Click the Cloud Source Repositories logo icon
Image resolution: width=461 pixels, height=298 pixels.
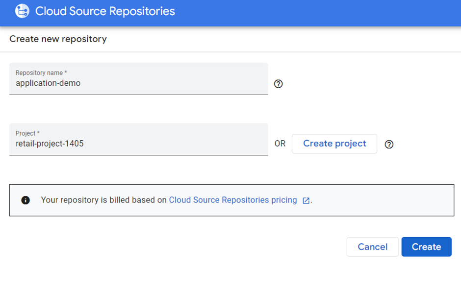pos(22,11)
